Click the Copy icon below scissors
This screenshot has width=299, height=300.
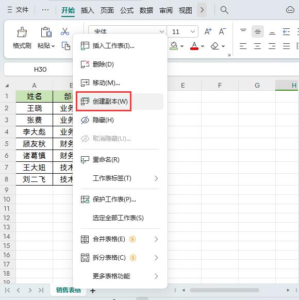(66, 46)
